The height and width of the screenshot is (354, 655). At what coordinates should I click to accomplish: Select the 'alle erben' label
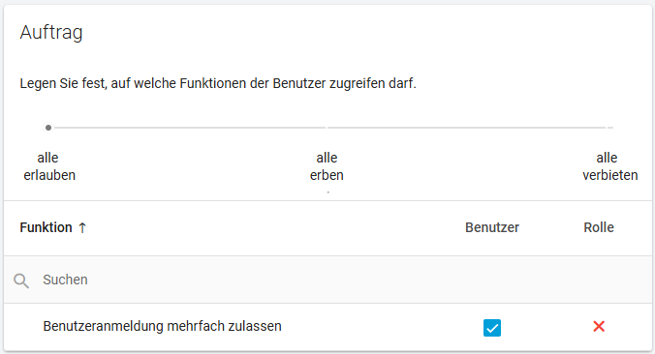[327, 166]
